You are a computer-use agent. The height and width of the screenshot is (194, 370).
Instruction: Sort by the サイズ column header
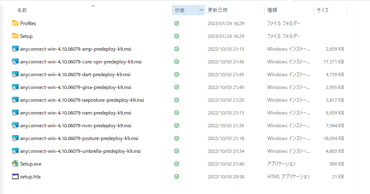click(323, 10)
